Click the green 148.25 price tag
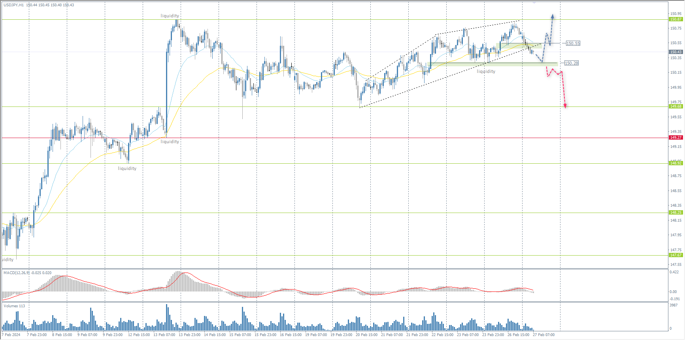 coord(676,213)
